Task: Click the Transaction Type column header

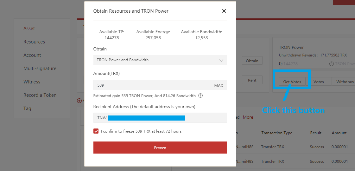Action: (277, 133)
